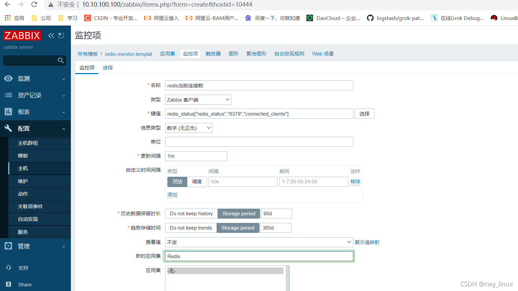Click the headset 支持 icon
This screenshot has height=291, width=518.
(x=8, y=267)
